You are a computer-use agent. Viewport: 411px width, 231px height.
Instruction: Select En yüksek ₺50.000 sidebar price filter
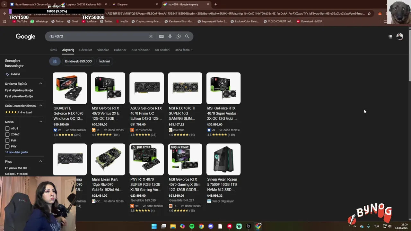(x=16, y=168)
